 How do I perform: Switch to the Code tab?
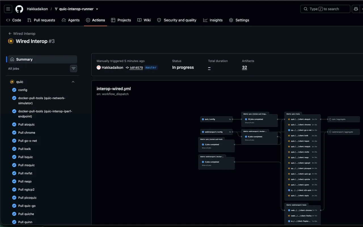(14, 20)
